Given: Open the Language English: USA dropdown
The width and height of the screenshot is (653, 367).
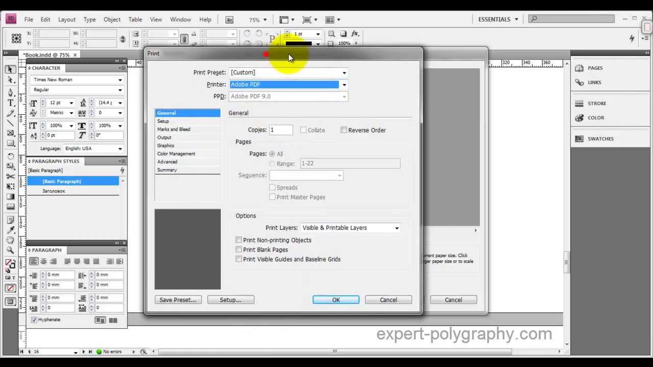Looking at the screenshot, I should (93, 148).
